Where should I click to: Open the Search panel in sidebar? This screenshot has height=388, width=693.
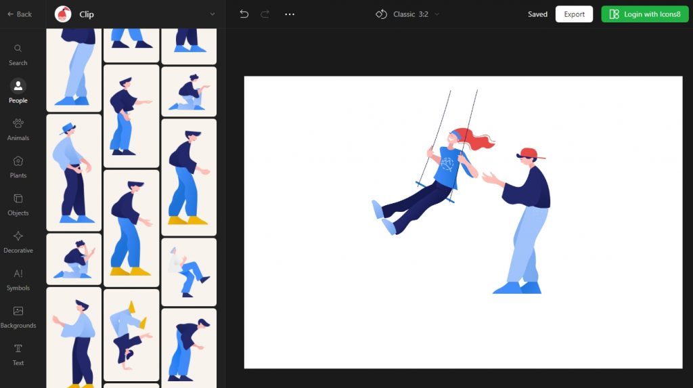18,54
